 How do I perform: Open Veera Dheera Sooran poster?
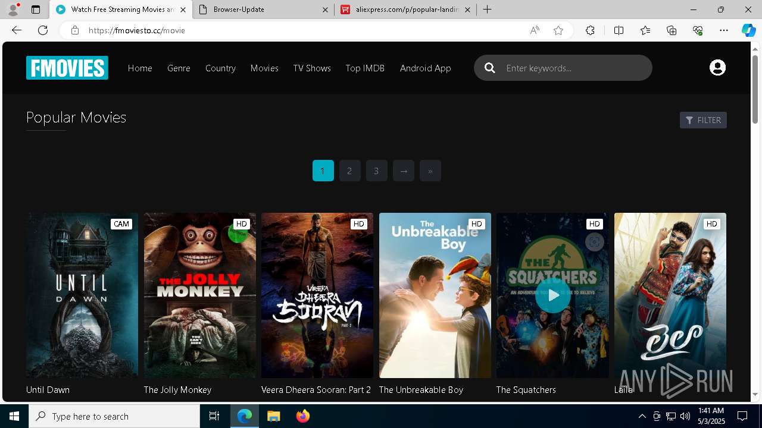(x=317, y=295)
